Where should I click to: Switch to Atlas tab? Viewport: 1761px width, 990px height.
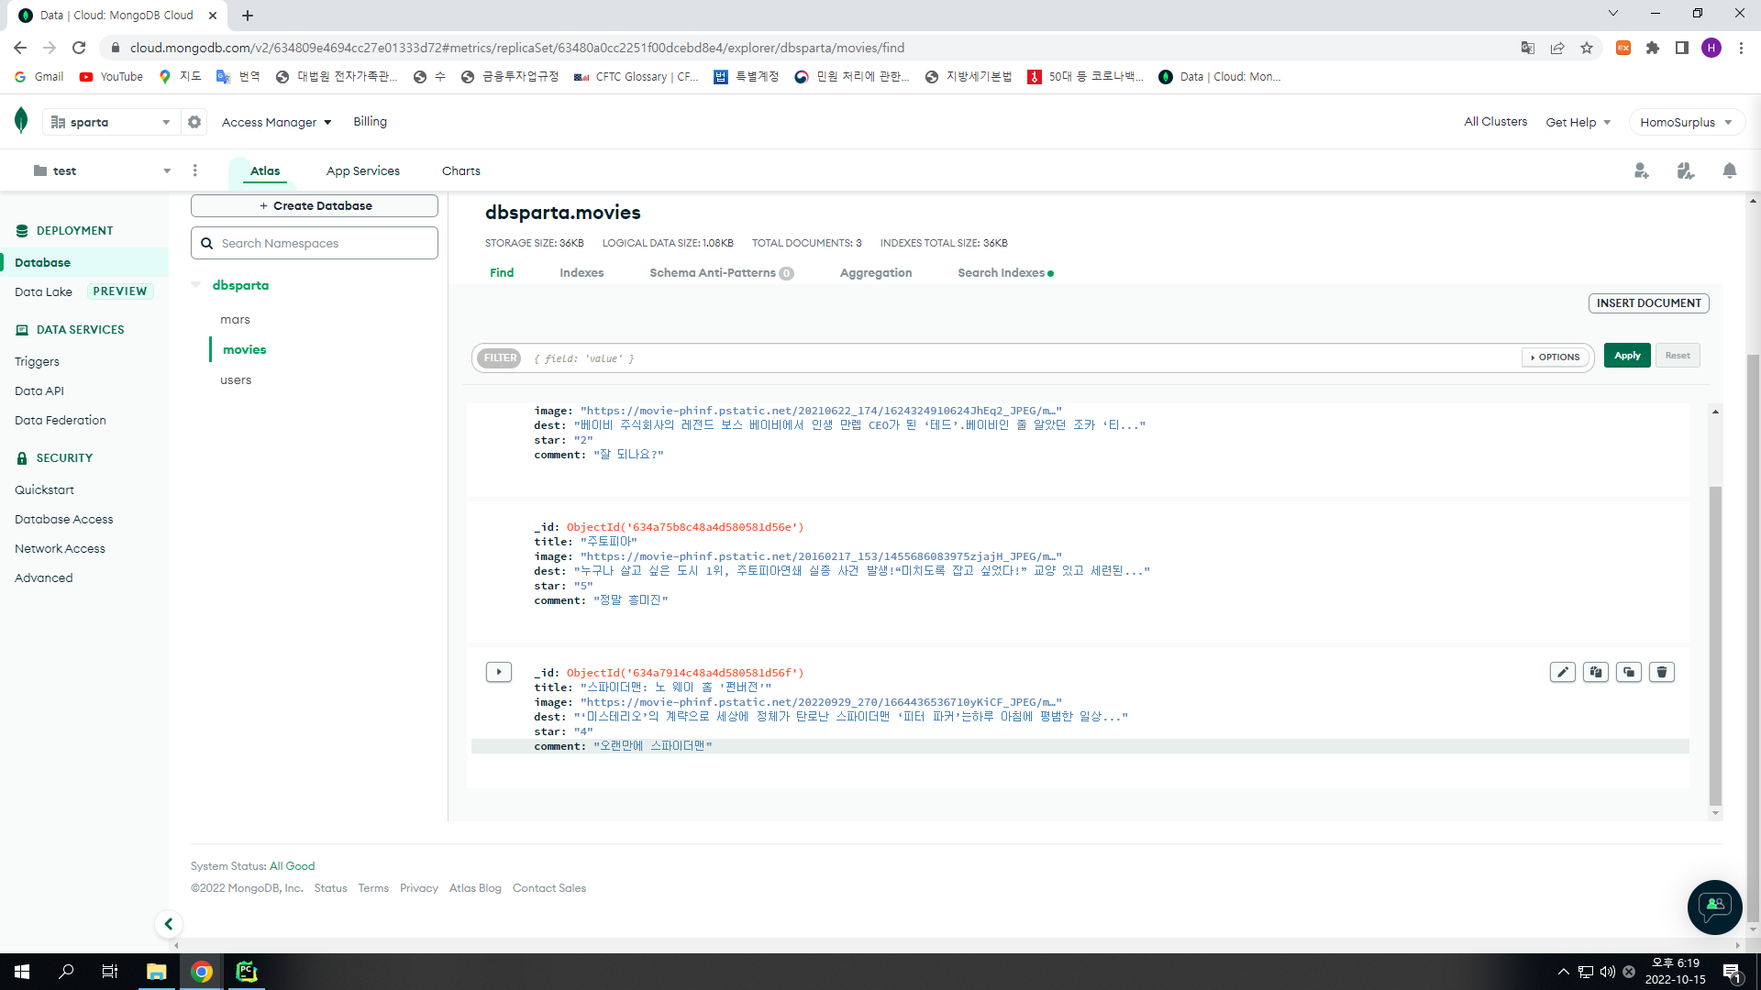(x=265, y=170)
